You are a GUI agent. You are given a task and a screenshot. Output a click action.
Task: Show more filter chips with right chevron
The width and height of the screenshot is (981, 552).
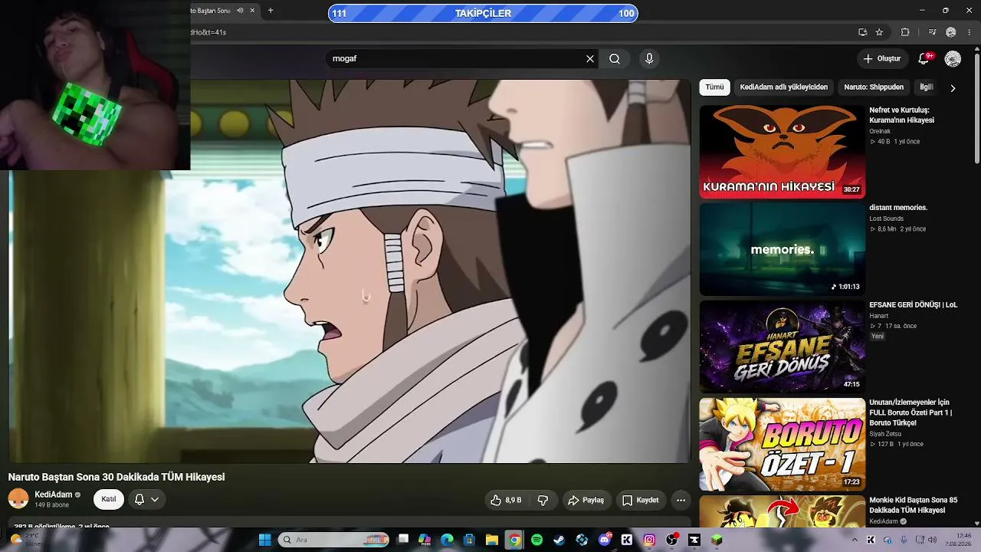point(953,88)
